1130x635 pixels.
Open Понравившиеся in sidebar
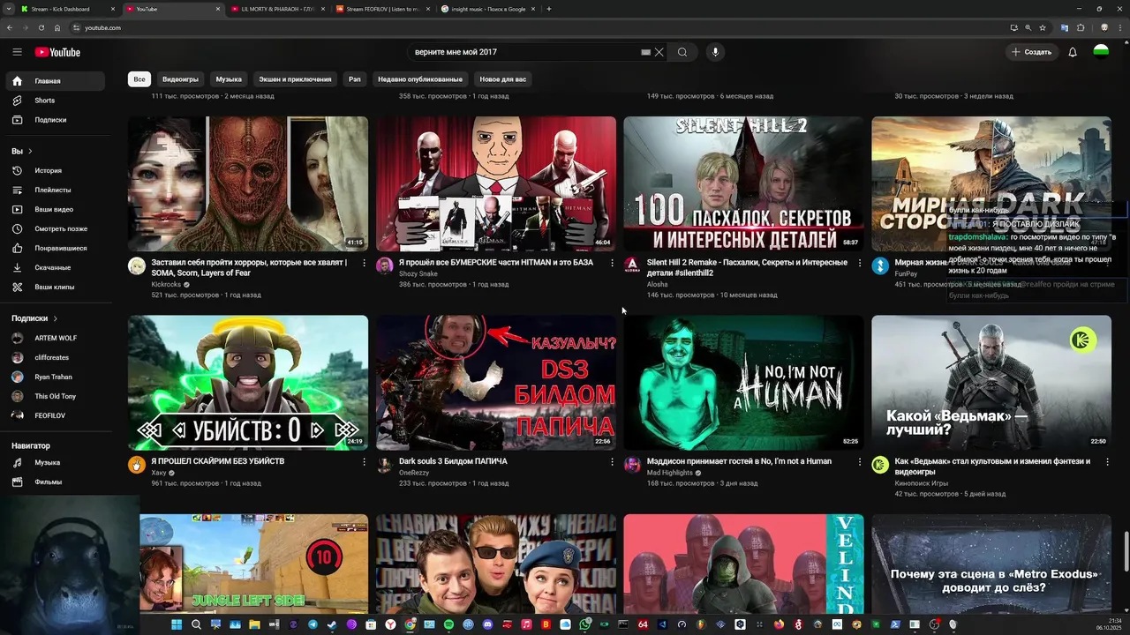(55, 248)
